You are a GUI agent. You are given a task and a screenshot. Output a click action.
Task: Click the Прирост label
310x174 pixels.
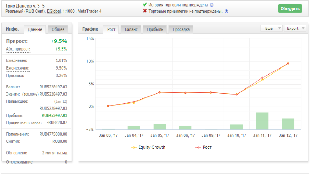pos(17,41)
